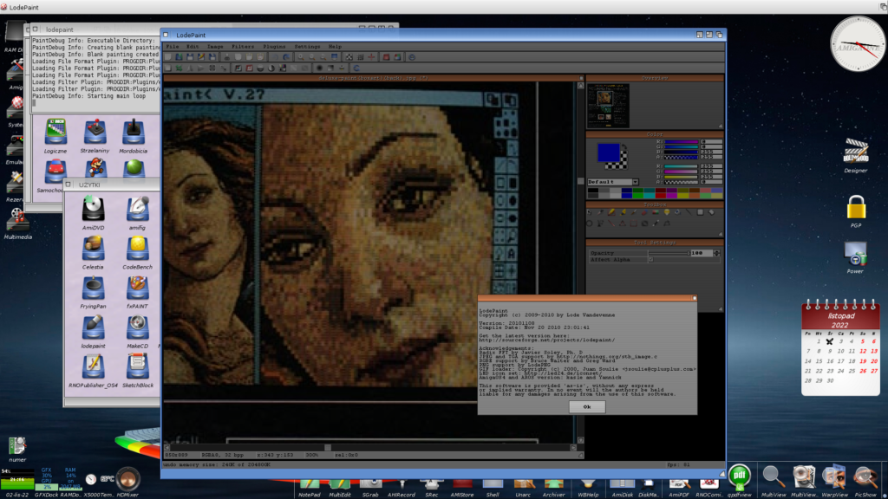Click the swap colors arrow icon
The height and width of the screenshot is (499, 888).
click(x=624, y=146)
